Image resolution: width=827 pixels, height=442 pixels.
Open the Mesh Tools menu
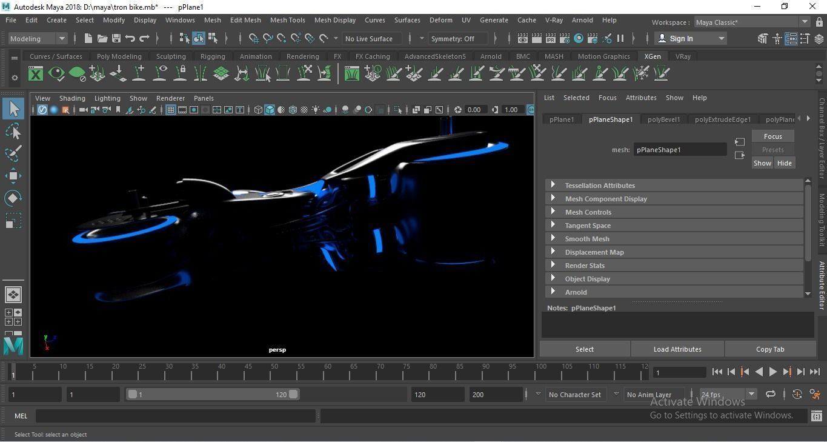(x=287, y=20)
